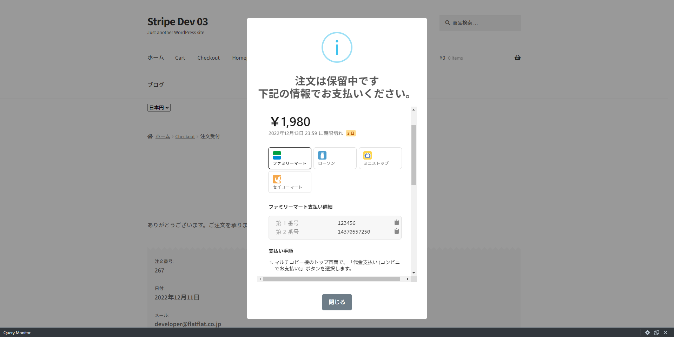Image resolution: width=674 pixels, height=337 pixels.
Task: Open the Home menu item
Action: pyautogui.click(x=239, y=58)
